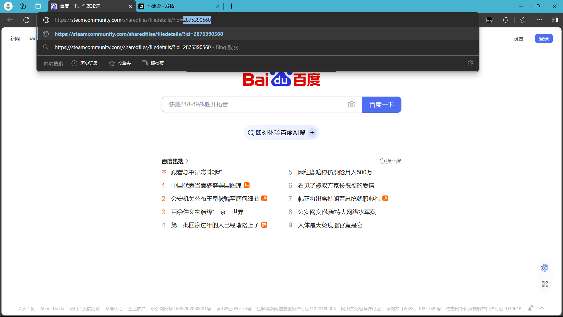Refresh hot list with 换一换
The image size is (563, 317).
[x=391, y=161]
